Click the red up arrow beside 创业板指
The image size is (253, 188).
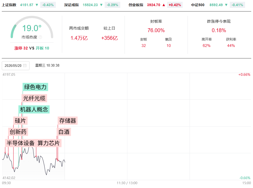[164, 5]
